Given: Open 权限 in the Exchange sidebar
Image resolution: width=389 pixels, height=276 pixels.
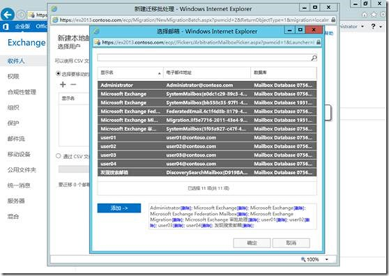Looking at the screenshot, I should click(x=13, y=76).
